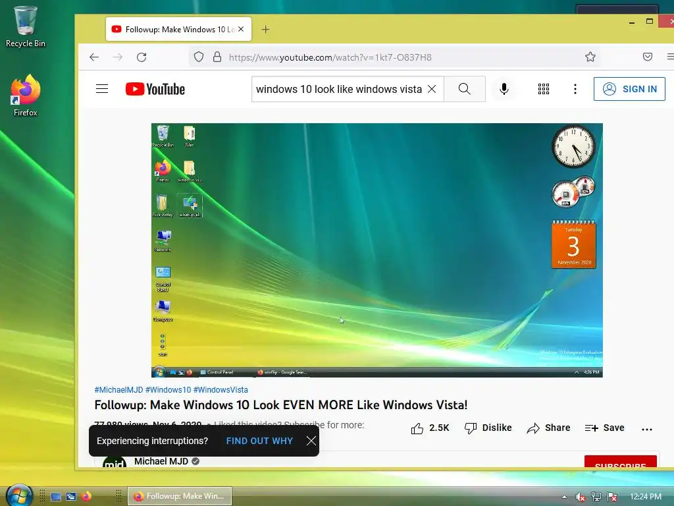Open muted volume tray icon
The height and width of the screenshot is (506, 674).
pos(581,497)
